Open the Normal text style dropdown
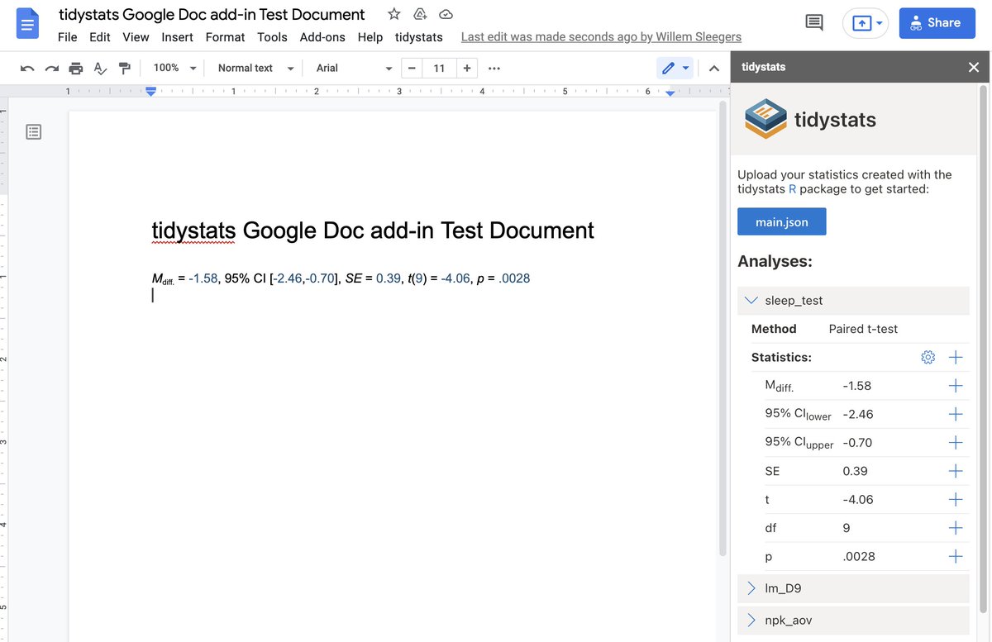The width and height of the screenshot is (992, 642). pyautogui.click(x=255, y=68)
